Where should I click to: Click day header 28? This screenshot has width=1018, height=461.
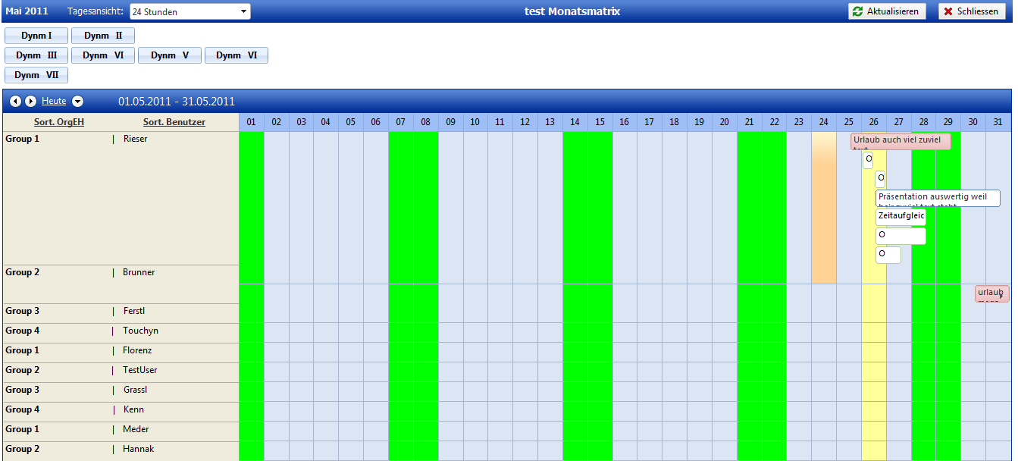click(924, 122)
